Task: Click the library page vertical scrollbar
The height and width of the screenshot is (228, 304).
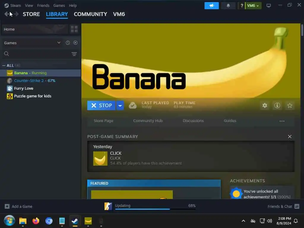Action: coord(302,30)
